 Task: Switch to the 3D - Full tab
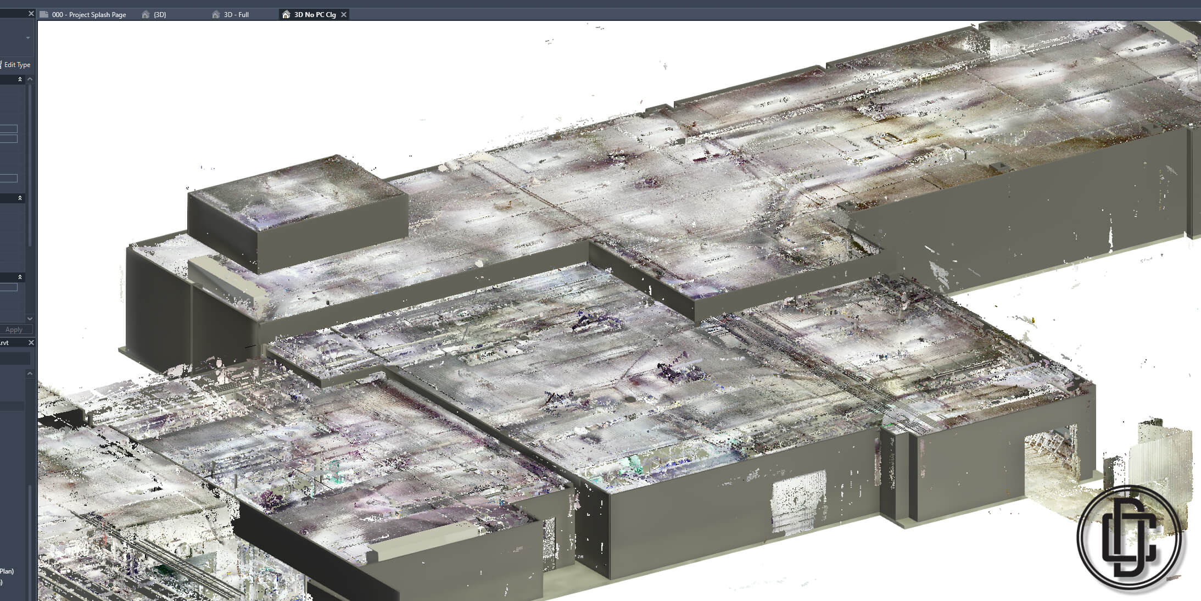[236, 15]
